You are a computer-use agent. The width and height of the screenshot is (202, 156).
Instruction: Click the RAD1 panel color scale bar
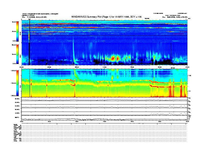pos(17,54)
